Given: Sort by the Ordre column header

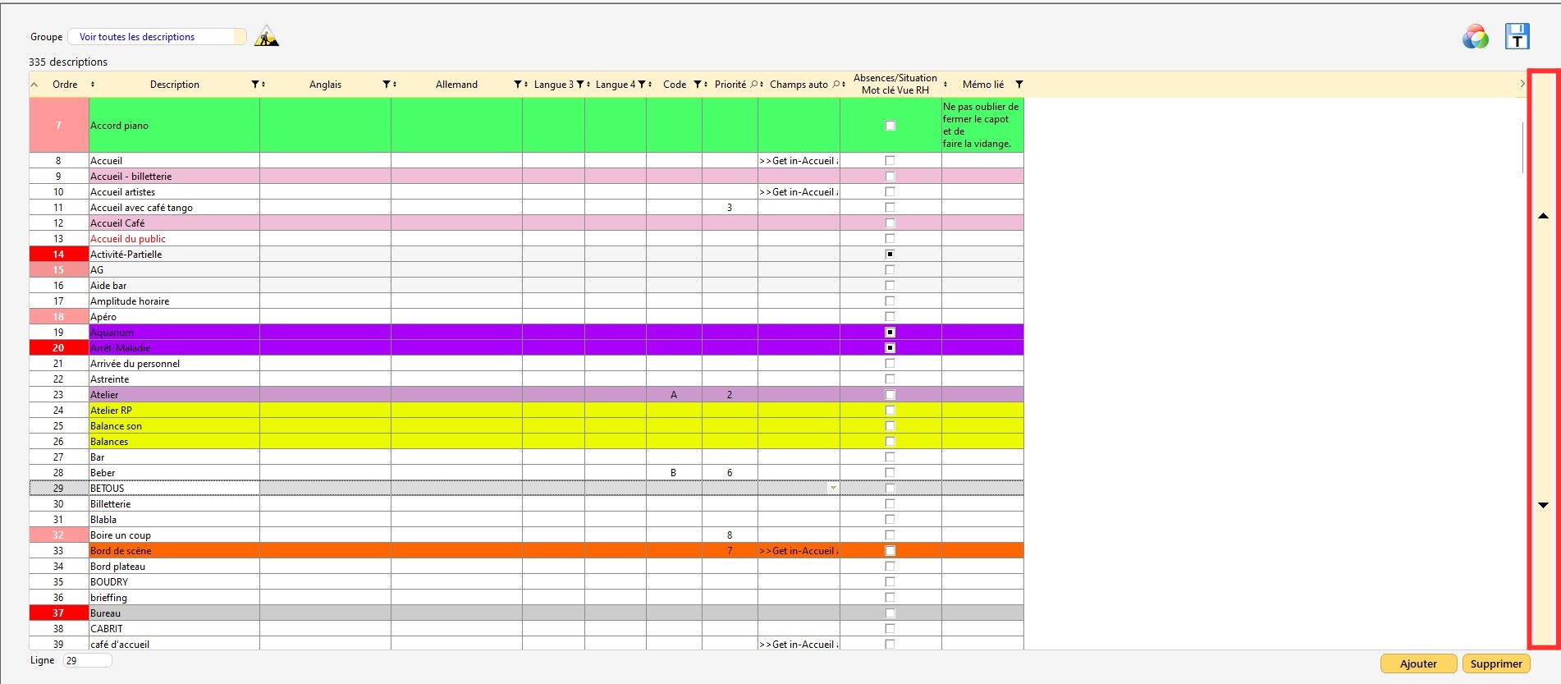Looking at the screenshot, I should pyautogui.click(x=65, y=85).
